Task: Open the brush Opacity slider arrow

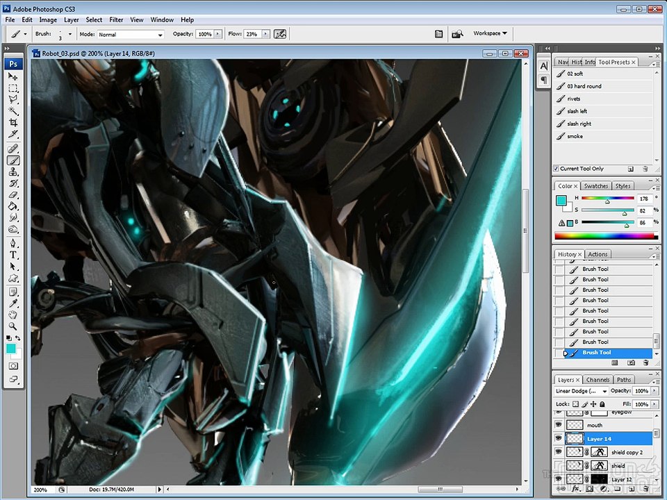Action: click(218, 34)
